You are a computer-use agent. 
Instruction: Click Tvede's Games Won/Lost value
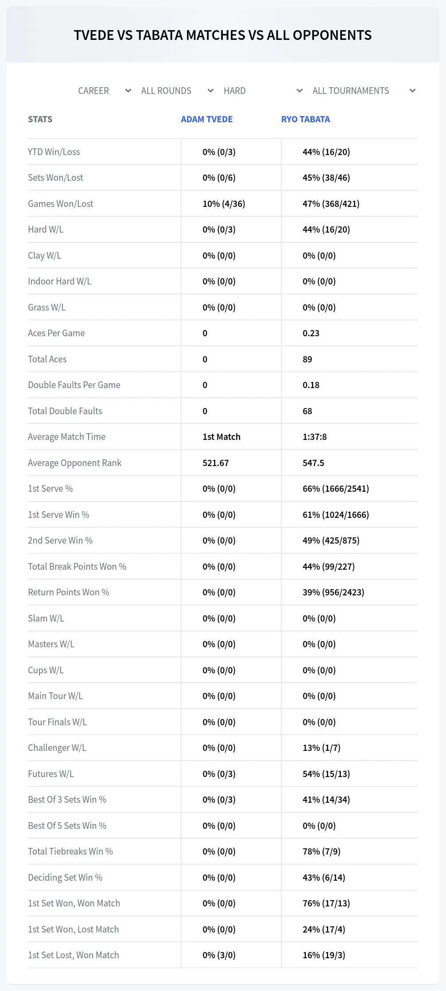pyautogui.click(x=224, y=204)
